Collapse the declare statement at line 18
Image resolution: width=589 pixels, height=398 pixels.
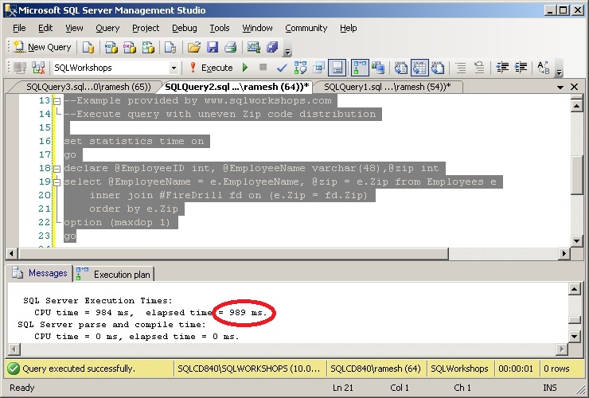[57, 169]
